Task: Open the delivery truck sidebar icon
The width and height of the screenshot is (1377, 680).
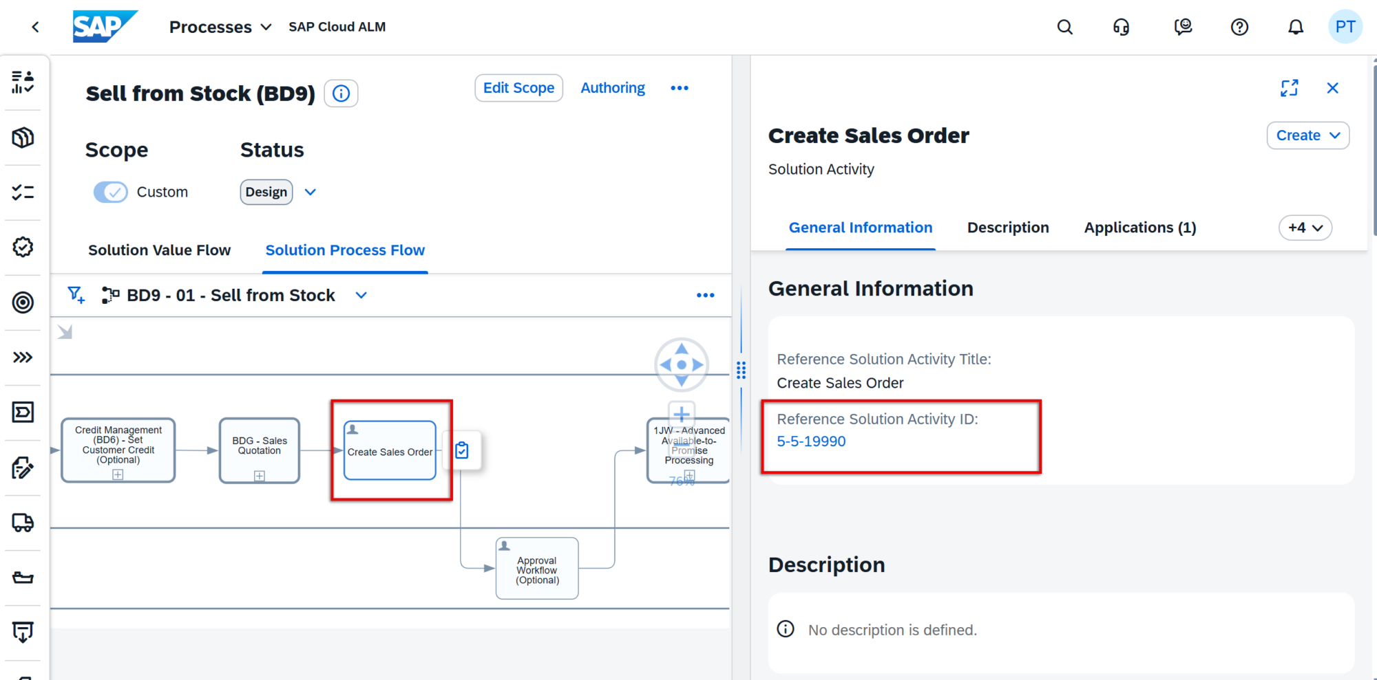Action: pos(23,523)
